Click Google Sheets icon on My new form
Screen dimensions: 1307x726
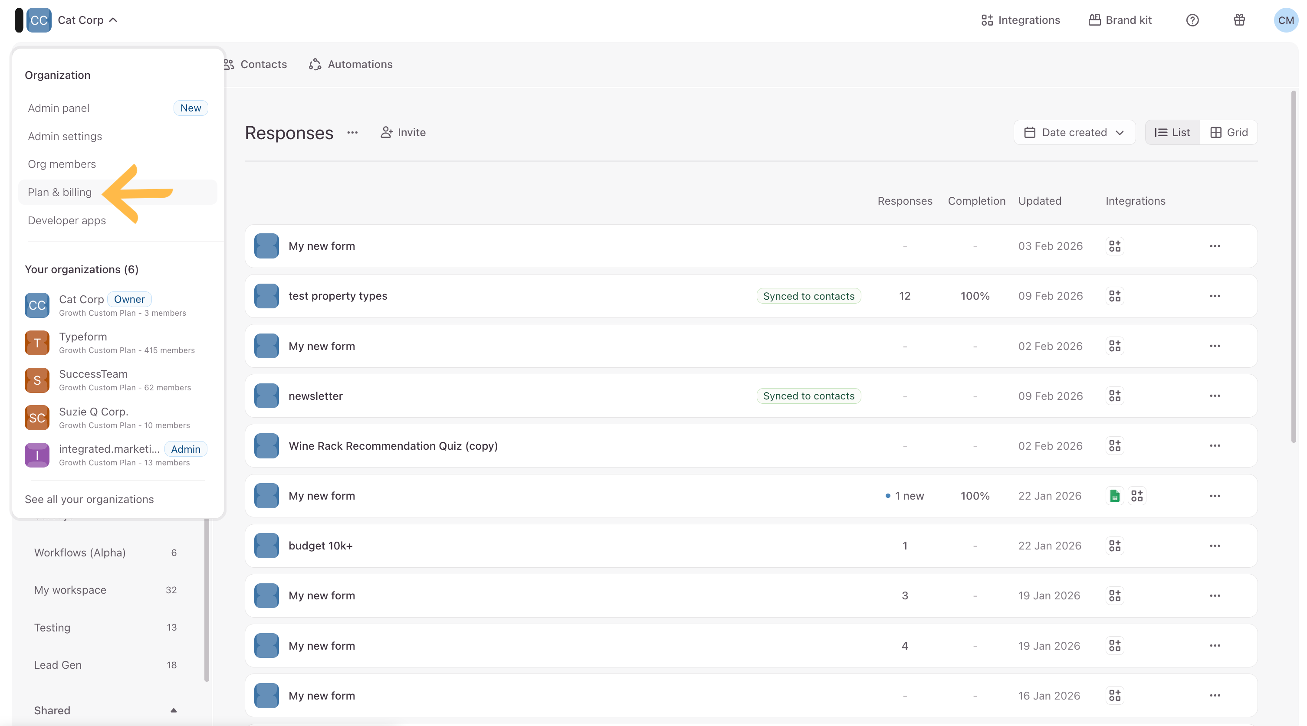[x=1114, y=496]
